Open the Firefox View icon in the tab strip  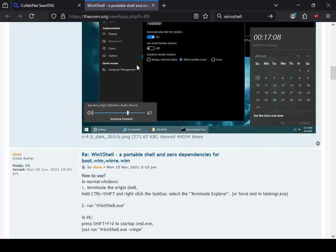click(x=5, y=5)
